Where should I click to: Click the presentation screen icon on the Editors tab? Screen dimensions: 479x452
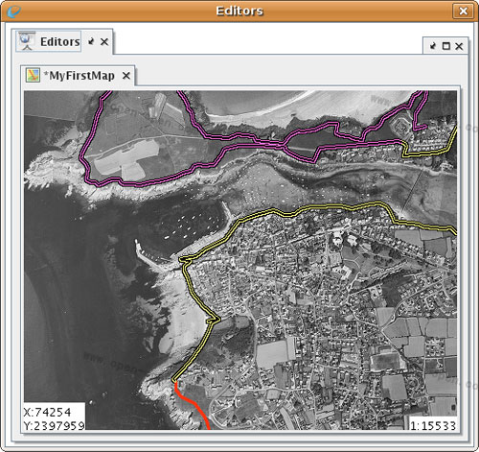pyautogui.click(x=26, y=41)
